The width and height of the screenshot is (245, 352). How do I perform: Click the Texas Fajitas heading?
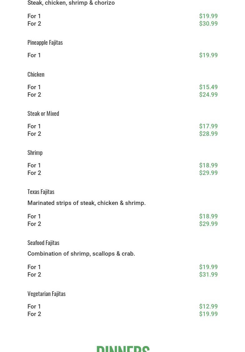(x=41, y=191)
